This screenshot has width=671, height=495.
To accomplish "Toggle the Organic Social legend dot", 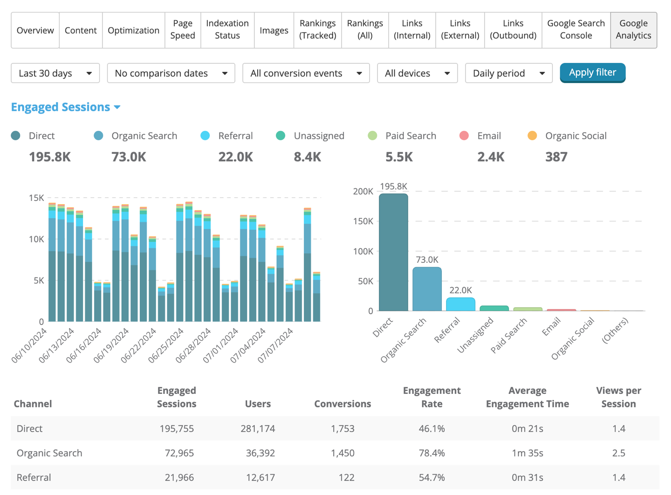I will pos(532,136).
